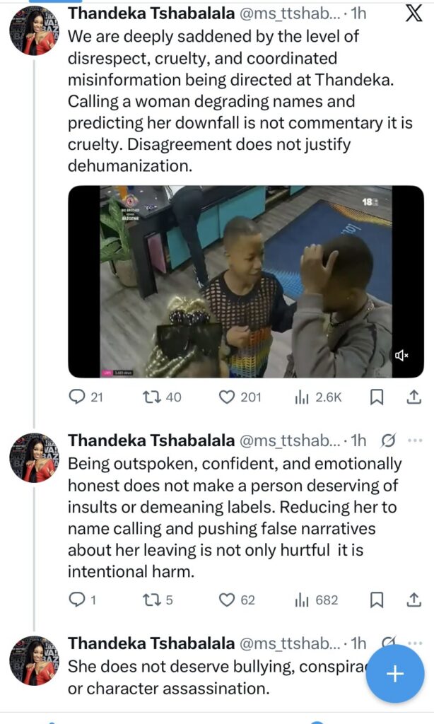
Task: Bookmark the first tweet with the video
Action: click(x=377, y=397)
